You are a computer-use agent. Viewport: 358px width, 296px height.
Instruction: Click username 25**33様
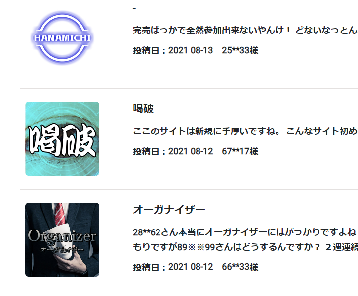coord(240,50)
